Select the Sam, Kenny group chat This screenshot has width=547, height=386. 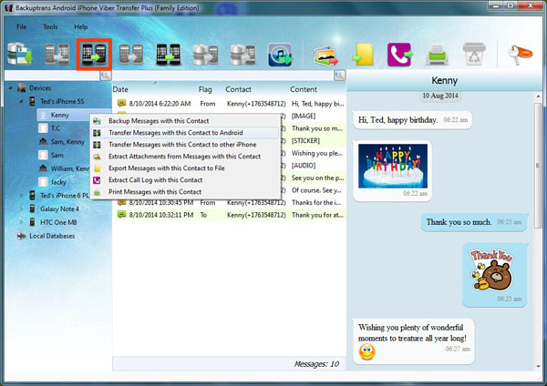pos(67,142)
